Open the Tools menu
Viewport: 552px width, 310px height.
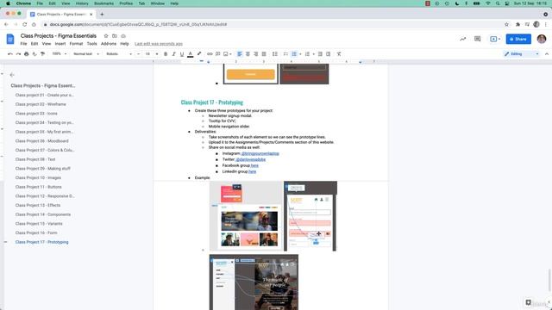92,44
